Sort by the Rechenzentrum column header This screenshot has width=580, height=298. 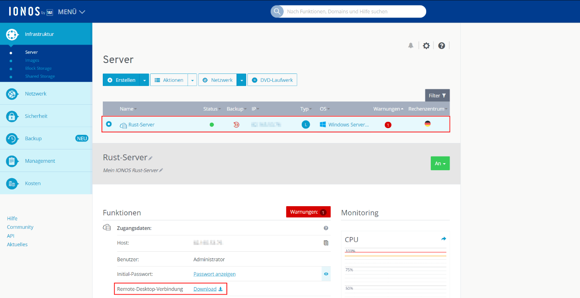click(427, 109)
